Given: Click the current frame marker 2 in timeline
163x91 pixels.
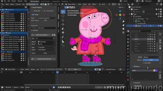Looking at the screenshot, I should point(57,72).
